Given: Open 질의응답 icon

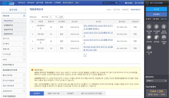Looking at the screenshot, I should click(x=156, y=37).
